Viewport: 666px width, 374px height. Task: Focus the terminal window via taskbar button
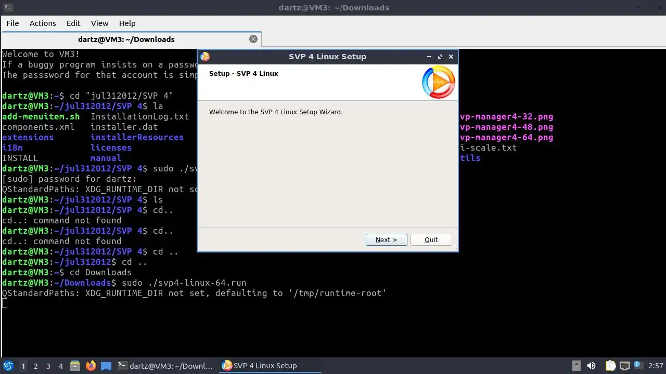[165, 366]
